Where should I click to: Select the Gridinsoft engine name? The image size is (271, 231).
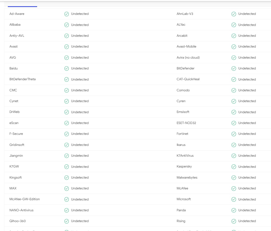coord(17,145)
